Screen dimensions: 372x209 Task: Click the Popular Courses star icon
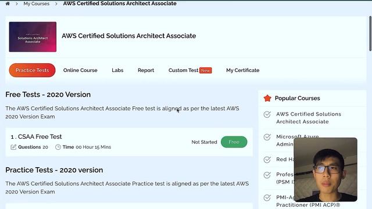[x=267, y=98]
